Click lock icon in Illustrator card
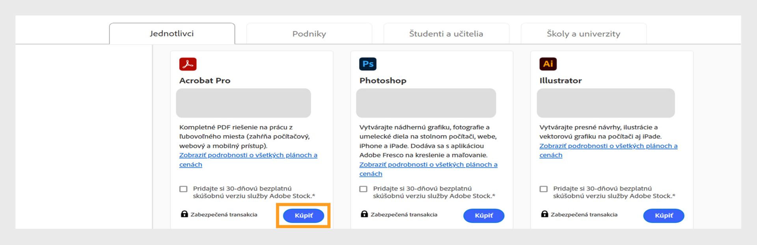Image resolution: width=757 pixels, height=245 pixels. [x=544, y=214]
